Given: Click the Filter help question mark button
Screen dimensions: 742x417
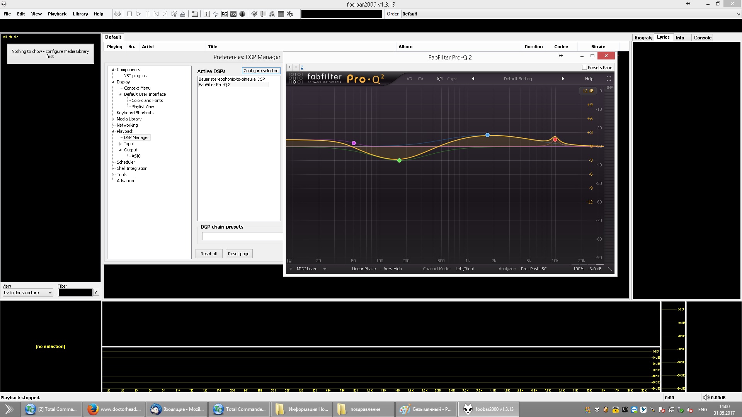Looking at the screenshot, I should coord(96,292).
